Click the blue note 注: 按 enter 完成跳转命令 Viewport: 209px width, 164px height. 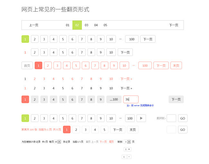(140, 105)
